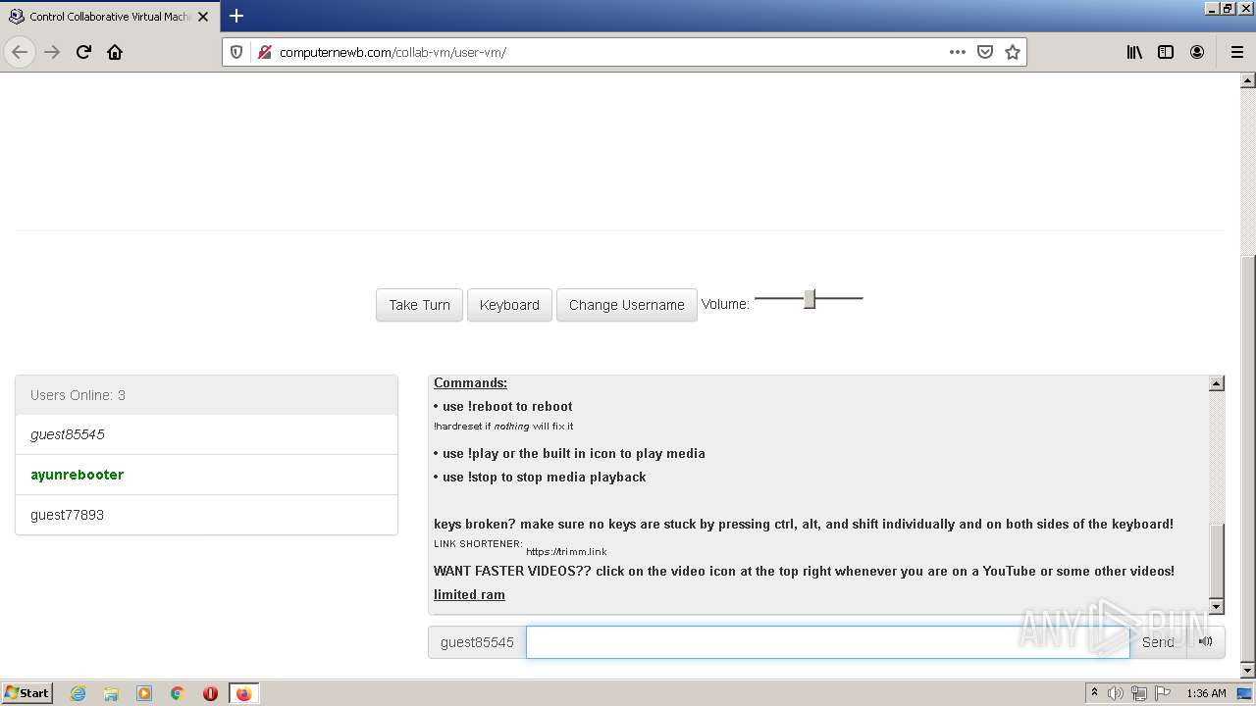Open page actions three-dot menu
The width and height of the screenshot is (1256, 706).
tap(958, 52)
